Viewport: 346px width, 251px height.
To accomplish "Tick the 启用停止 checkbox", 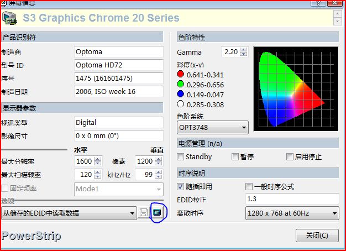I will [x=290, y=157].
